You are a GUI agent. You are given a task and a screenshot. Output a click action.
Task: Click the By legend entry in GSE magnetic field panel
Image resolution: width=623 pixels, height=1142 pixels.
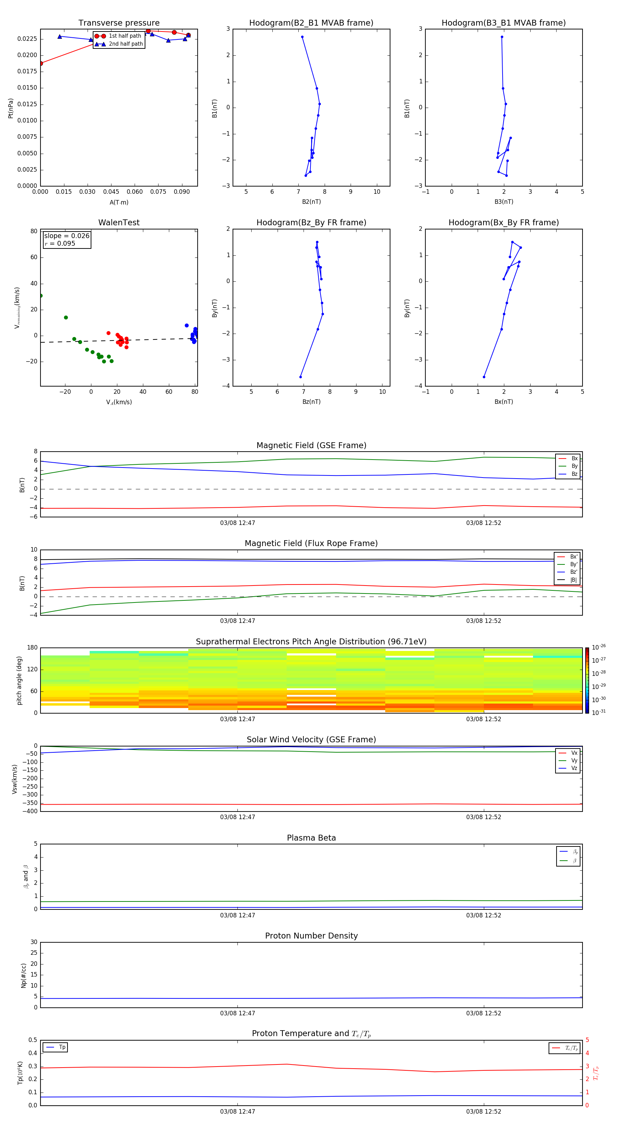(x=568, y=466)
